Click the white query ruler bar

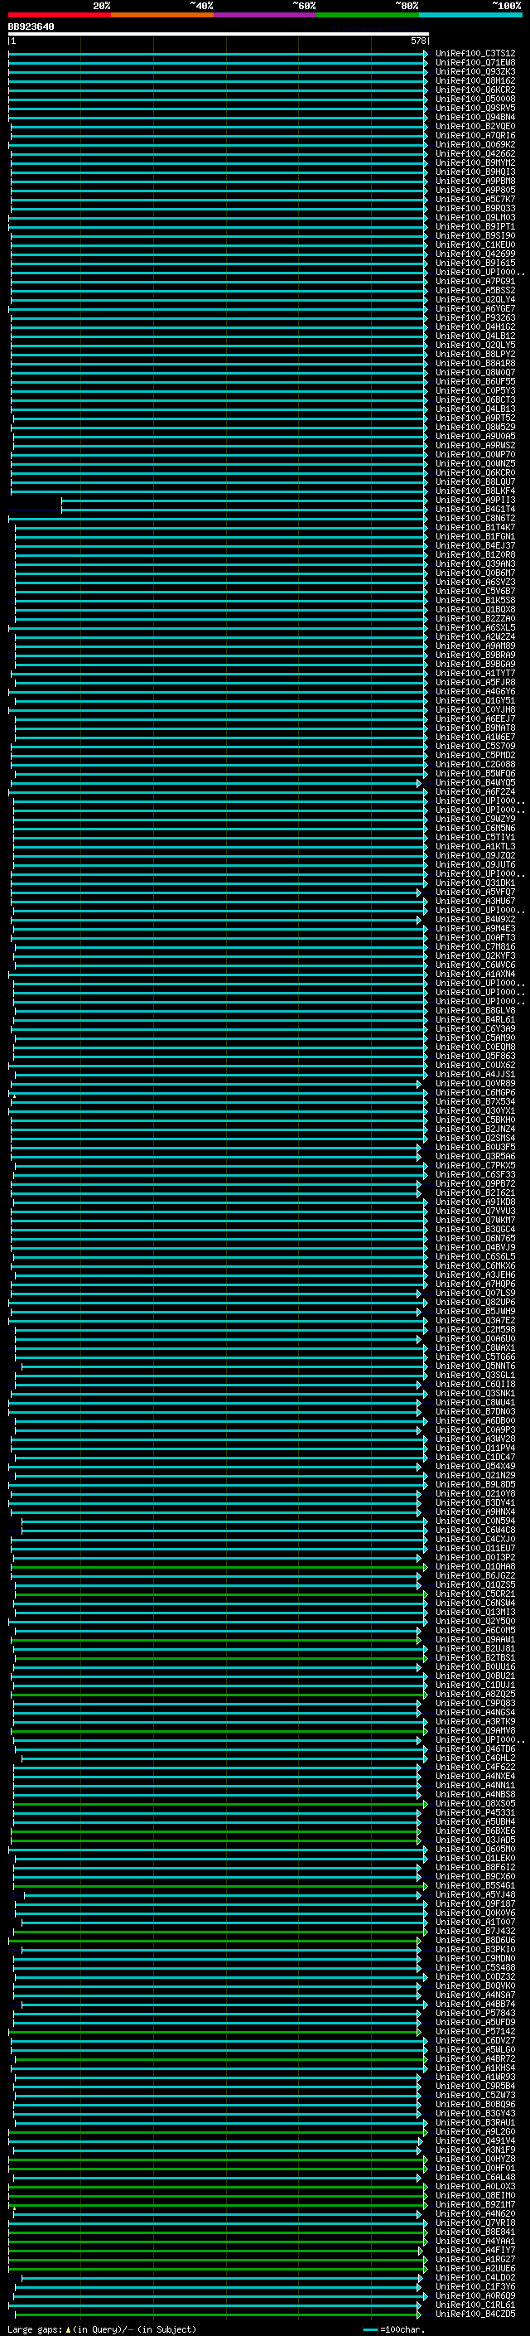[219, 33]
